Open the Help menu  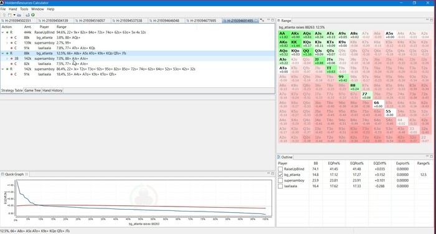50,9
